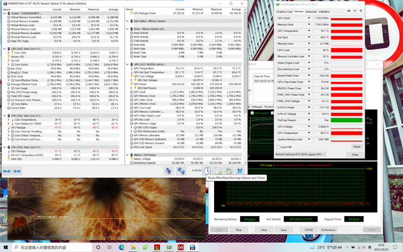Click CPUID button in AIDA64
The height and width of the screenshot is (252, 403).
pos(309,230)
